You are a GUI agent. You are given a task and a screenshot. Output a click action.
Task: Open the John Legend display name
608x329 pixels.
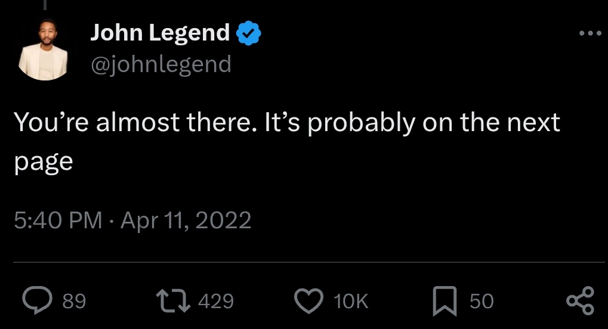pyautogui.click(x=160, y=33)
